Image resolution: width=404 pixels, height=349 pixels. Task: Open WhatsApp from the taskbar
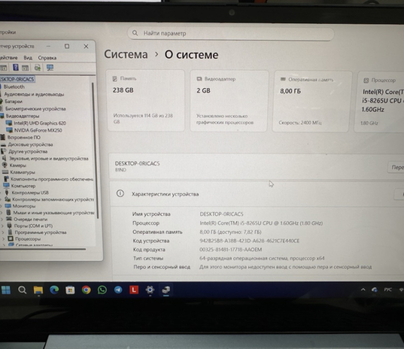(102, 290)
